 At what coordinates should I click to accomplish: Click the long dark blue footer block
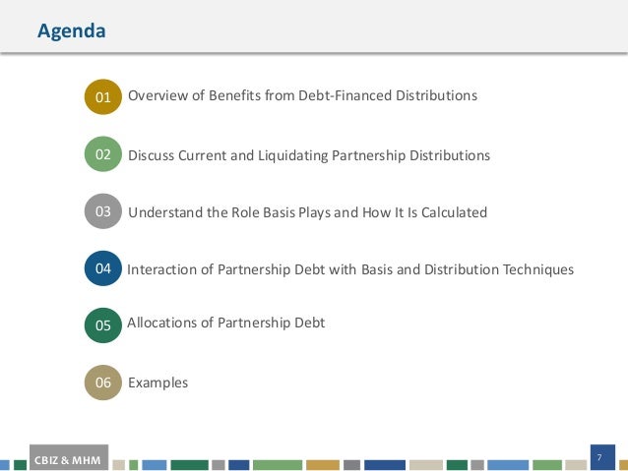385,465
